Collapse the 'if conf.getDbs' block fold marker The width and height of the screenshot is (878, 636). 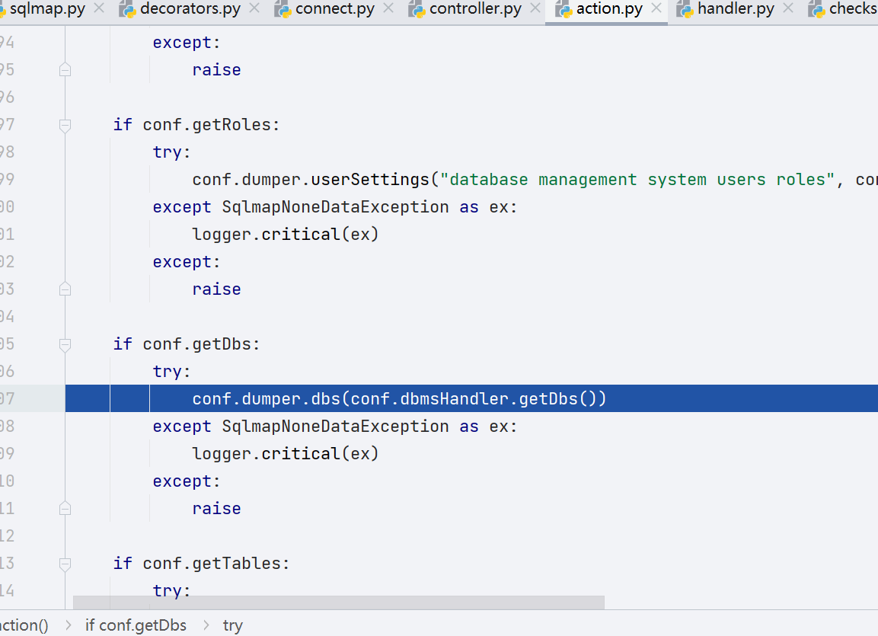pyautogui.click(x=65, y=345)
